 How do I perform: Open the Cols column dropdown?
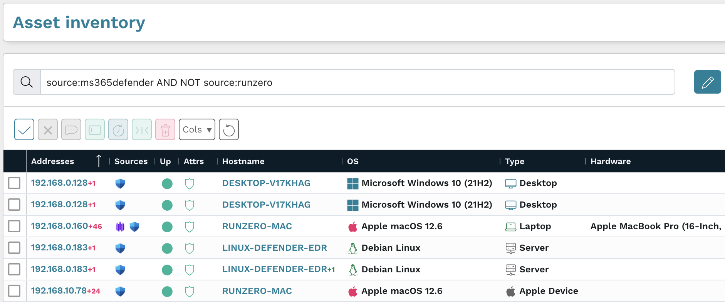click(197, 129)
